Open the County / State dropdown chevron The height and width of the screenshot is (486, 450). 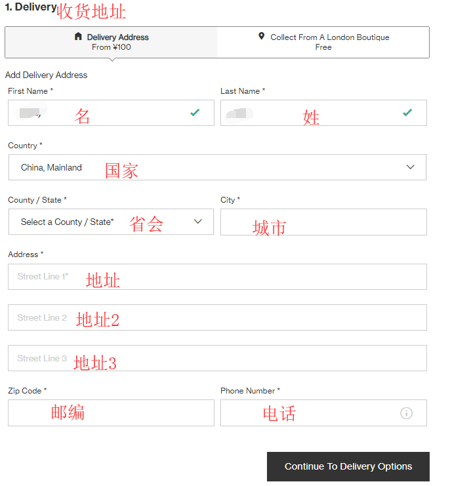[x=198, y=222]
